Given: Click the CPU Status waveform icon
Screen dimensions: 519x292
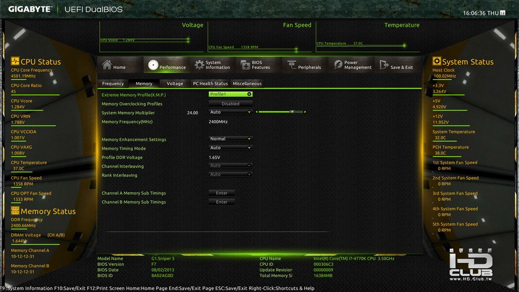Looking at the screenshot, I should (15, 61).
